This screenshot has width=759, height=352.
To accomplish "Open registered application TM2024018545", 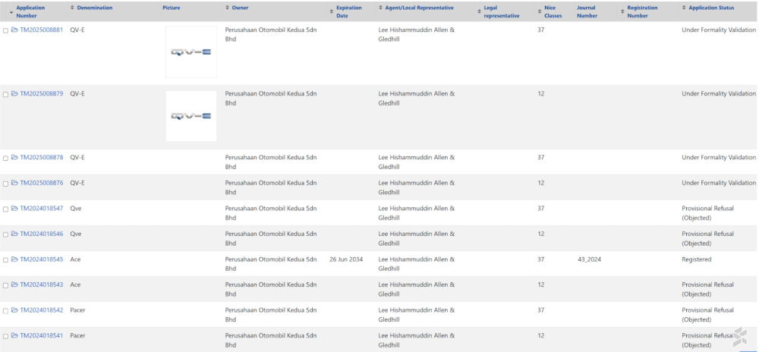I will coord(42,259).
